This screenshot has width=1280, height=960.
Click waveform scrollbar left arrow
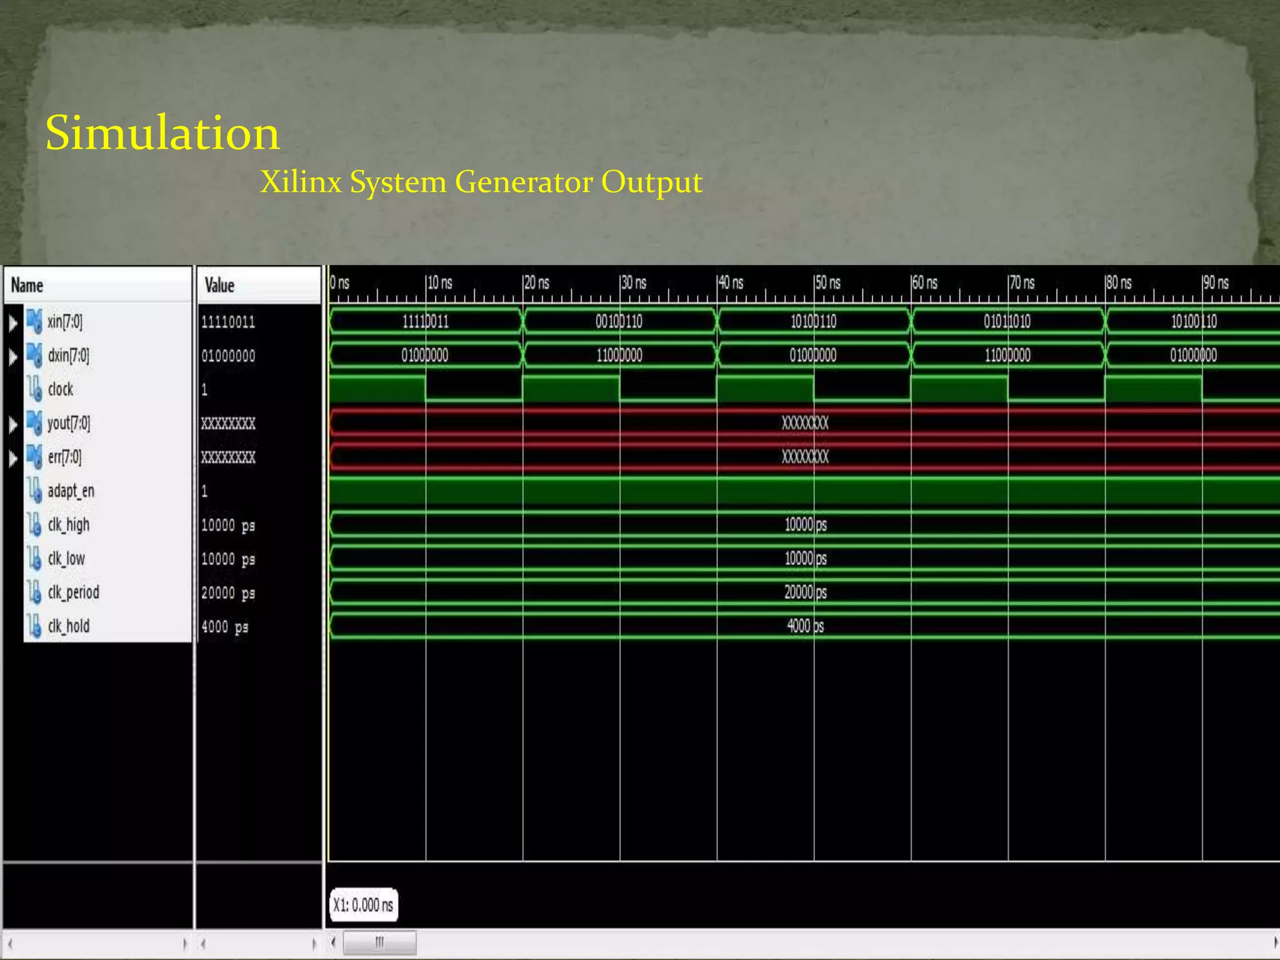(x=333, y=942)
